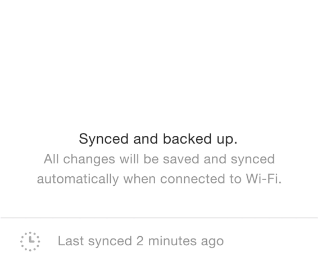This screenshot has width=318, height=266.
Task: Click the dotted clock sync icon
Action: (30, 241)
